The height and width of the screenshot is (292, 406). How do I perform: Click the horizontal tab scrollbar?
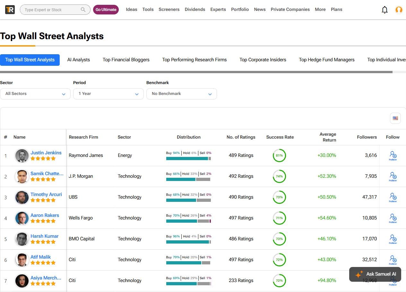pyautogui.click(x=196, y=72)
